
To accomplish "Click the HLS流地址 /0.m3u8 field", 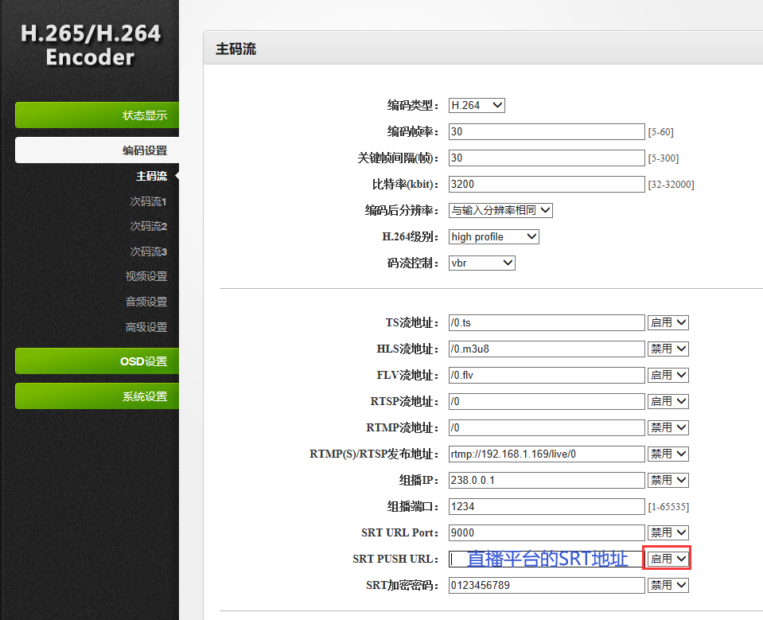I will (x=547, y=349).
